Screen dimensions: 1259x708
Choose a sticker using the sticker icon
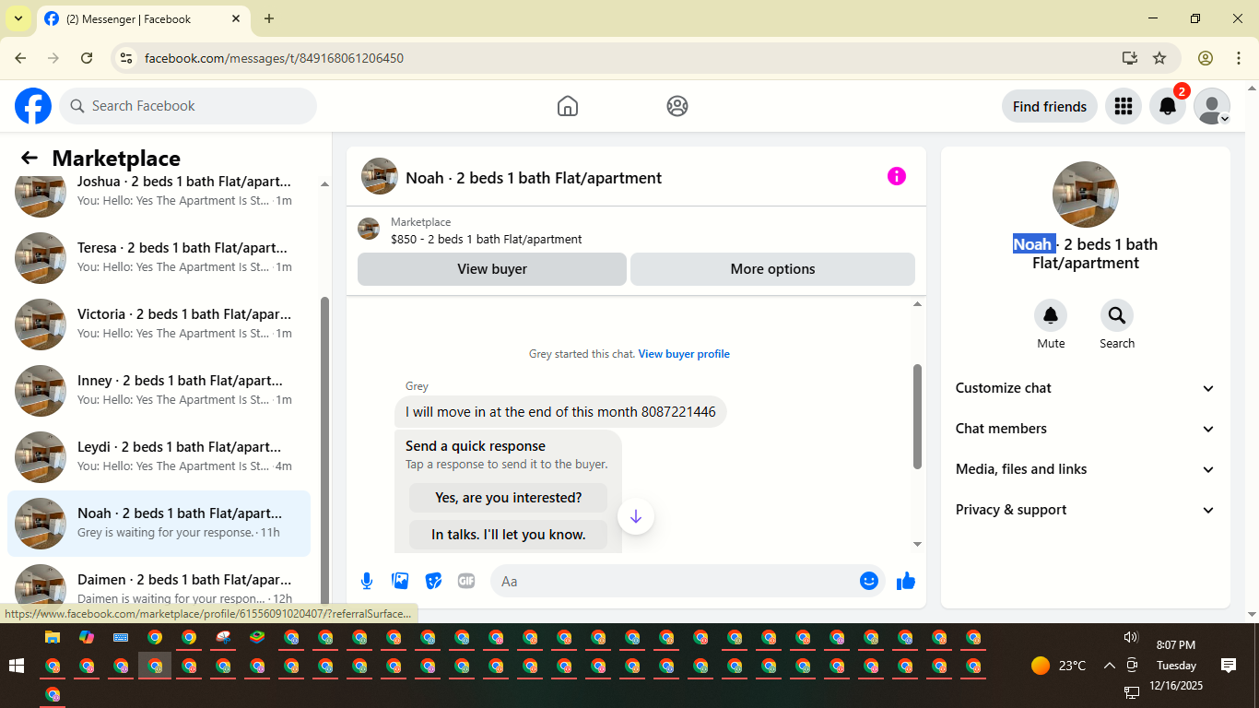[x=433, y=581]
